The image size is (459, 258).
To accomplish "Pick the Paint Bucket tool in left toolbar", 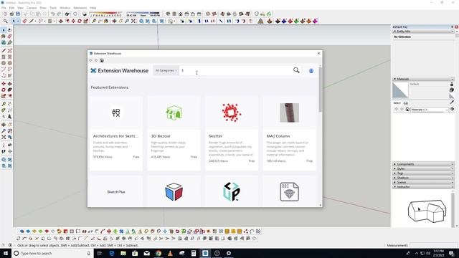I will [x=4, y=37].
